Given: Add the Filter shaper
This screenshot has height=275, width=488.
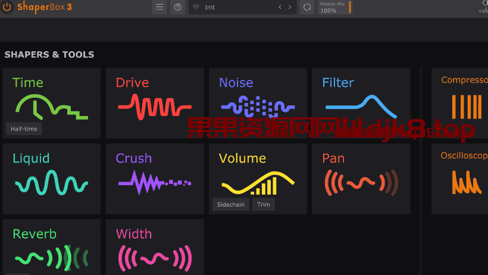Looking at the screenshot, I should click(361, 103).
